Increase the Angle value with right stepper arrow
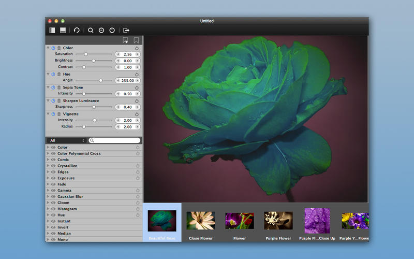The image size is (414, 259). click(x=137, y=81)
